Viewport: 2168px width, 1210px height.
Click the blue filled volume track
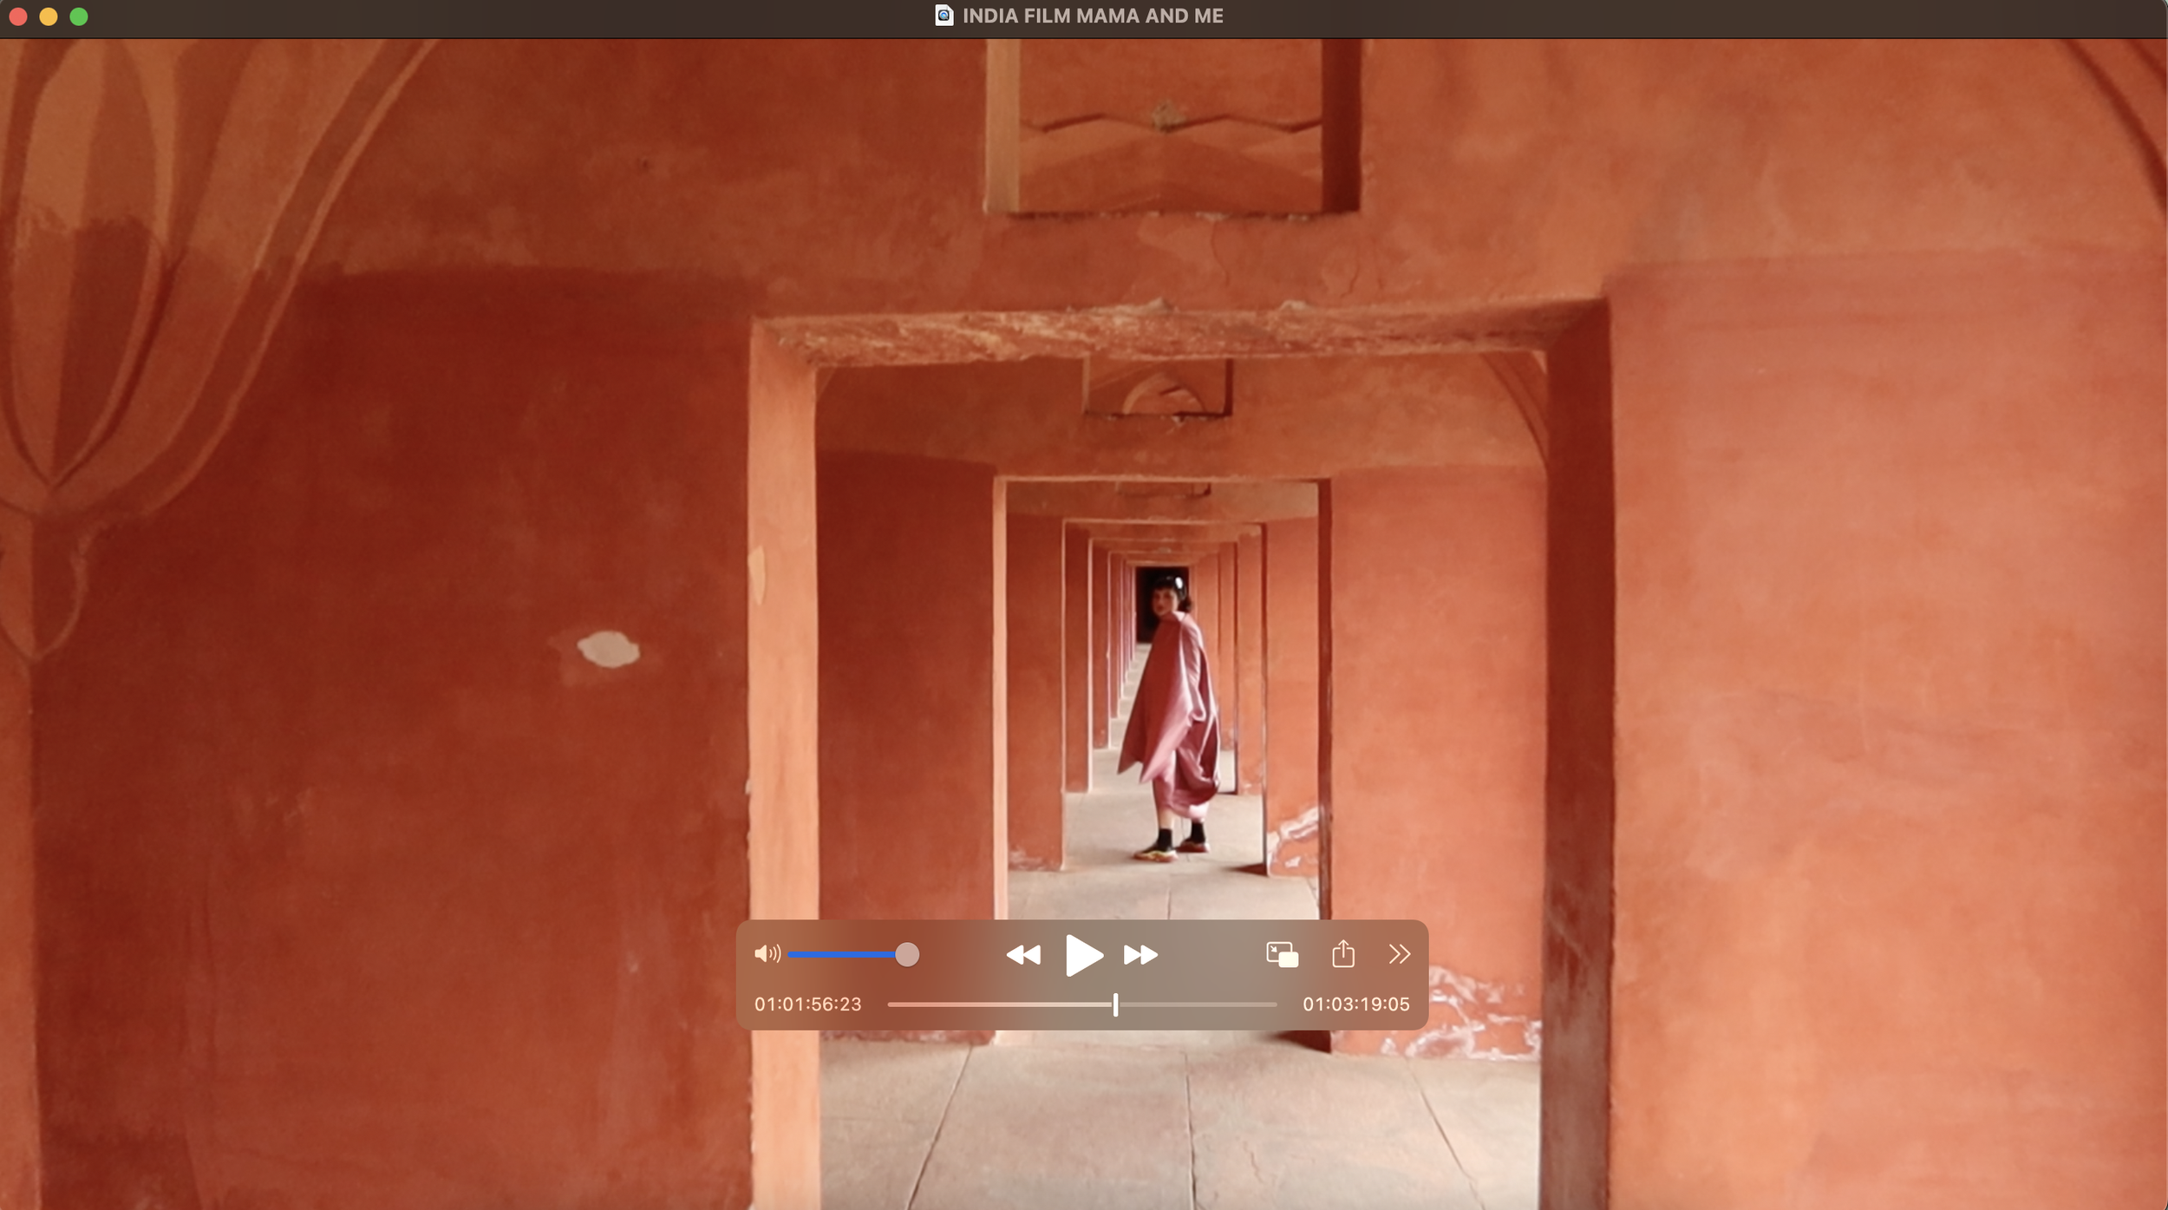tap(841, 955)
